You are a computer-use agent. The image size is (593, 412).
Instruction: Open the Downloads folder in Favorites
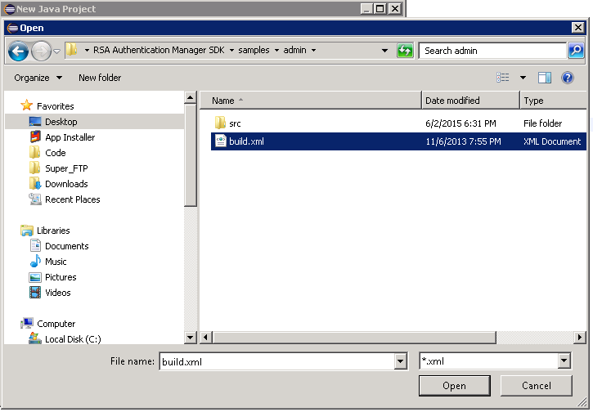[x=65, y=184]
